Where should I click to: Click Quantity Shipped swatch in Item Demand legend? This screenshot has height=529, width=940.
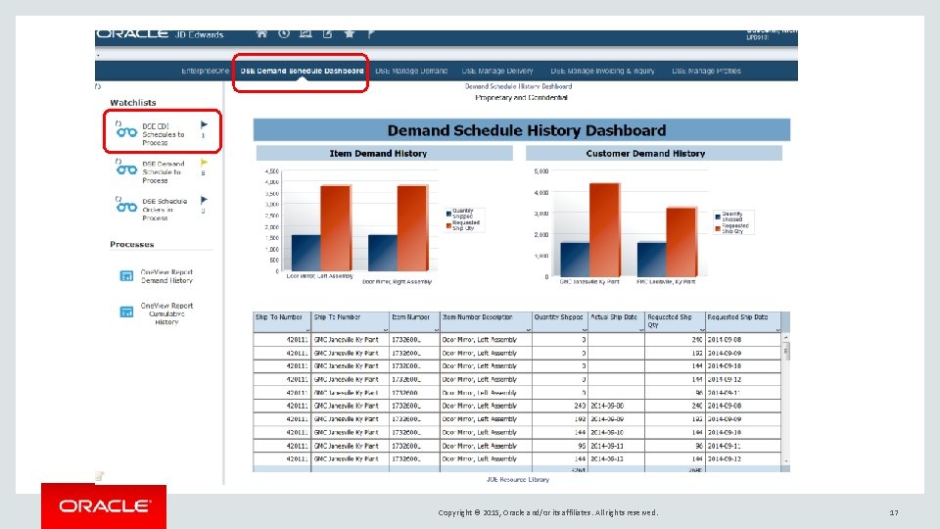(448, 214)
